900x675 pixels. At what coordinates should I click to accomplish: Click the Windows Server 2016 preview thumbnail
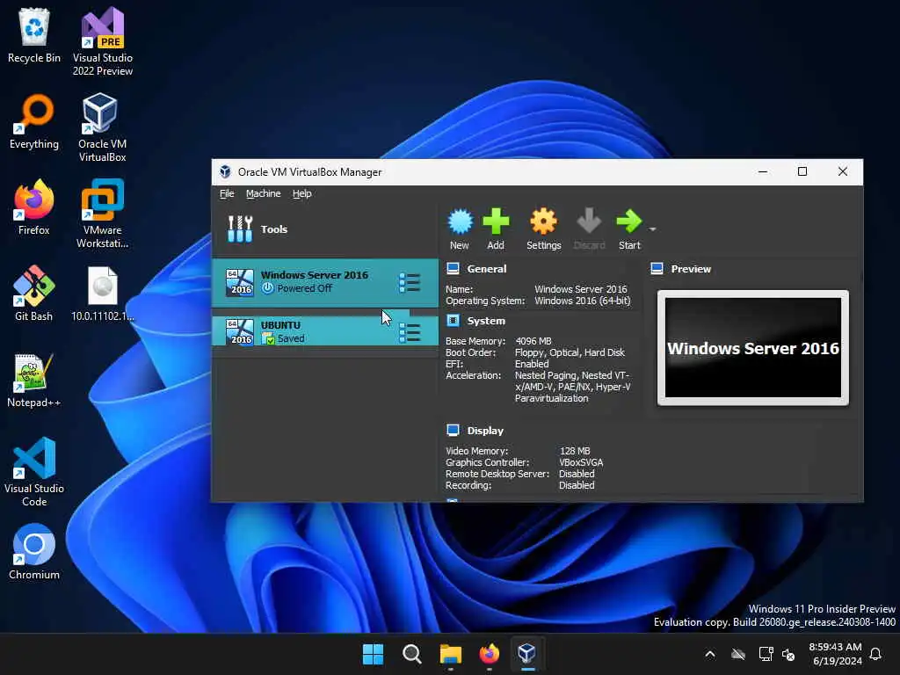[753, 347]
